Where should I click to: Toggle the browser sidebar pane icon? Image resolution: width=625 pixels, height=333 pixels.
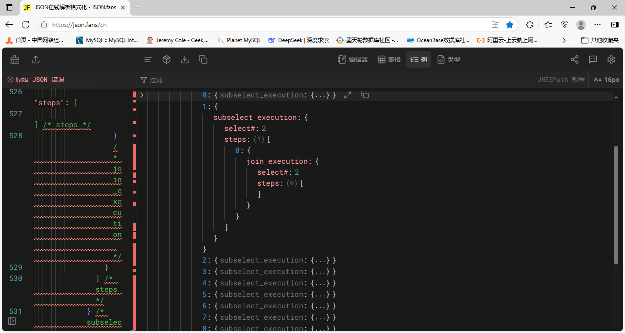point(615,25)
